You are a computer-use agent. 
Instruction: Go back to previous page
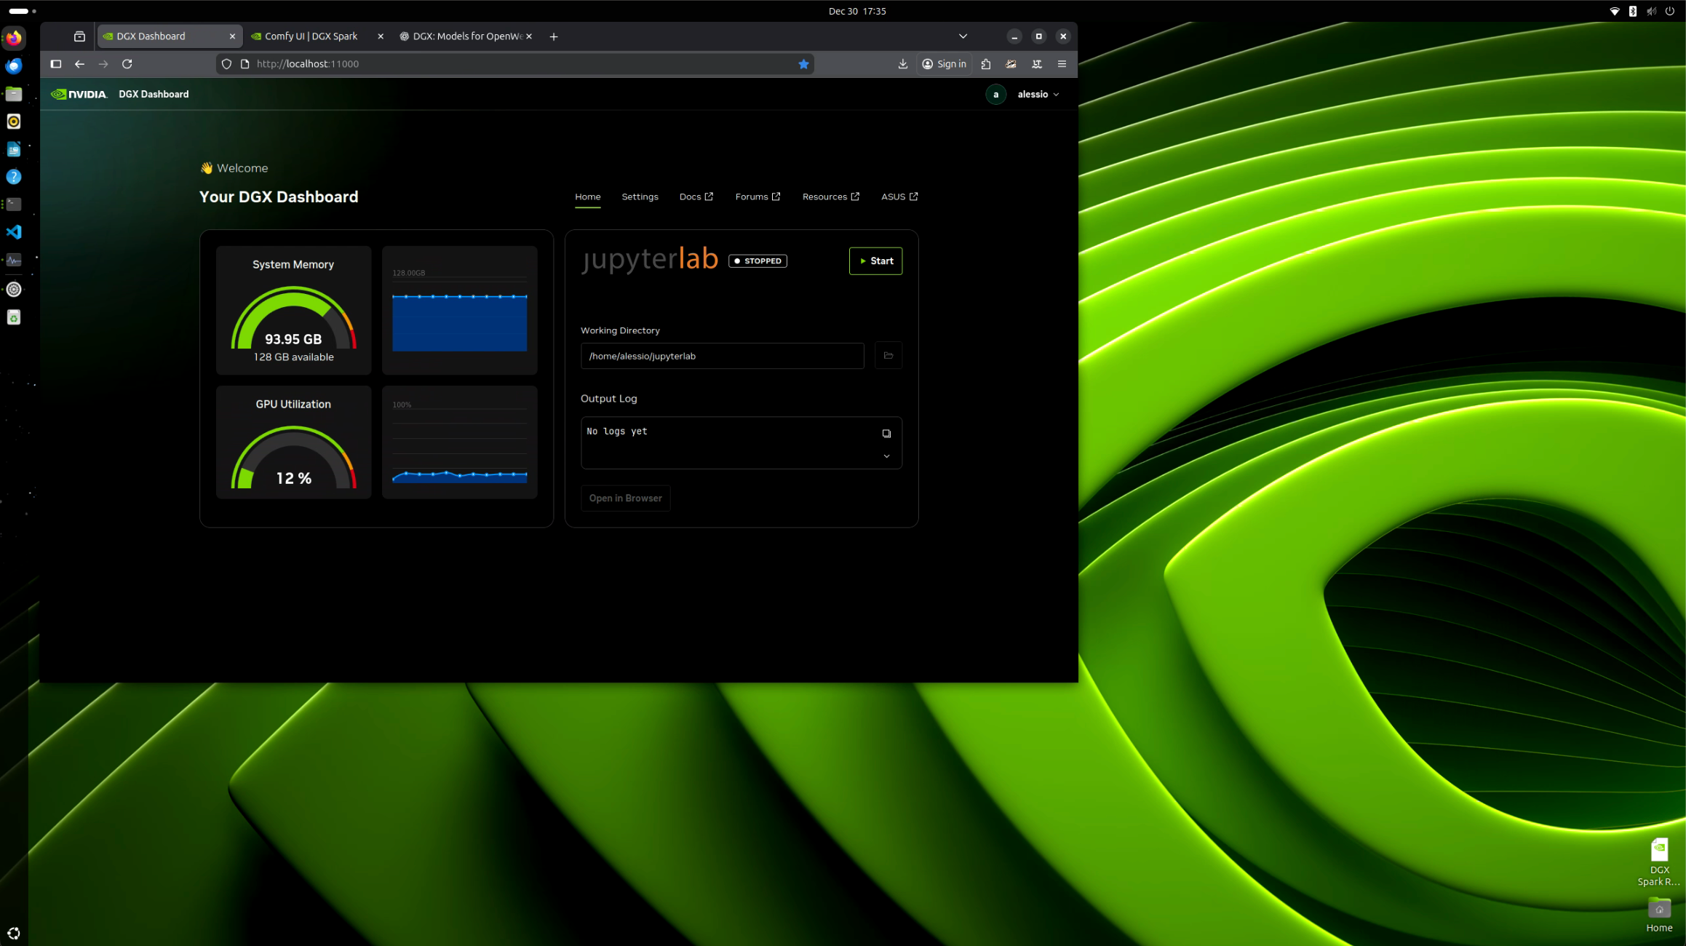(x=79, y=64)
